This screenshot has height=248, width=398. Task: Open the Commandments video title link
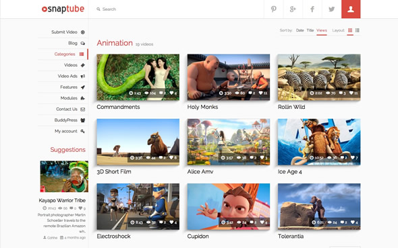pyautogui.click(x=118, y=107)
